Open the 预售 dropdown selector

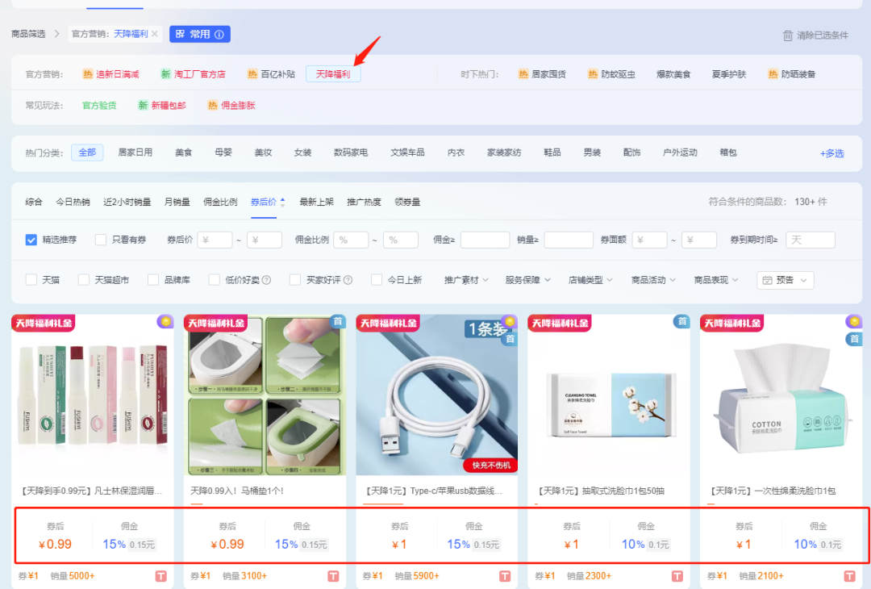coord(785,280)
